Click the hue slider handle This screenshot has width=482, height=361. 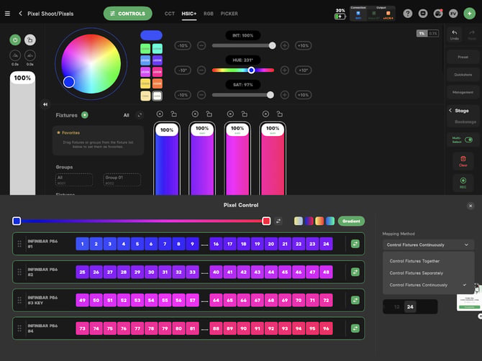click(251, 70)
